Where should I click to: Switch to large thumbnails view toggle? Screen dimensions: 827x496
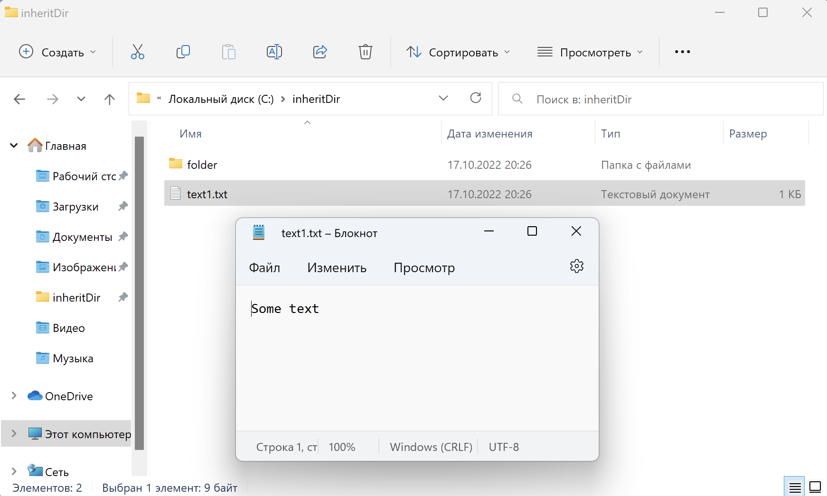(x=816, y=487)
